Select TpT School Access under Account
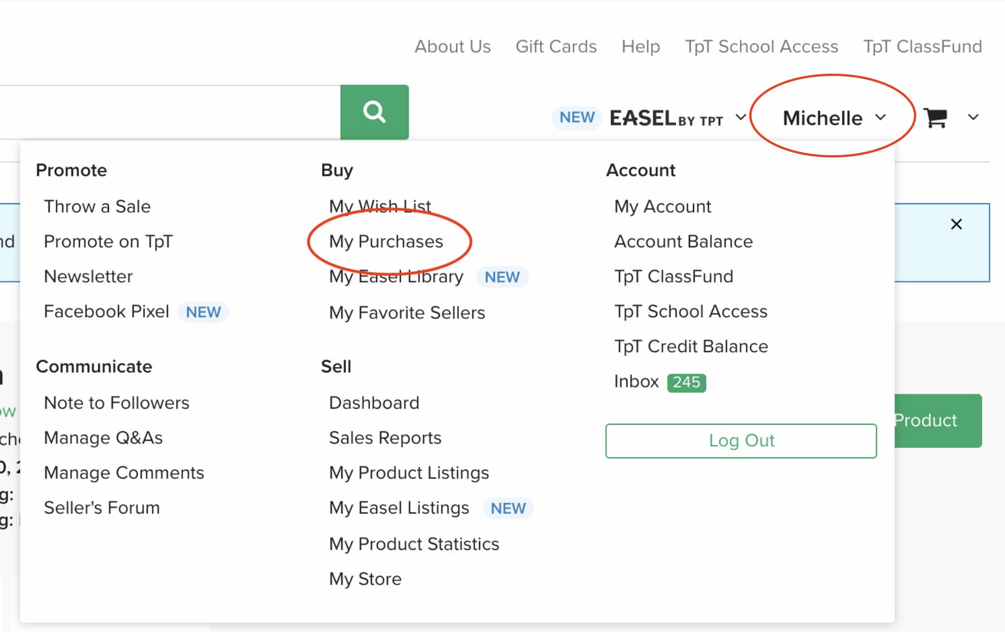Viewport: 1005px width, 632px height. 691,311
